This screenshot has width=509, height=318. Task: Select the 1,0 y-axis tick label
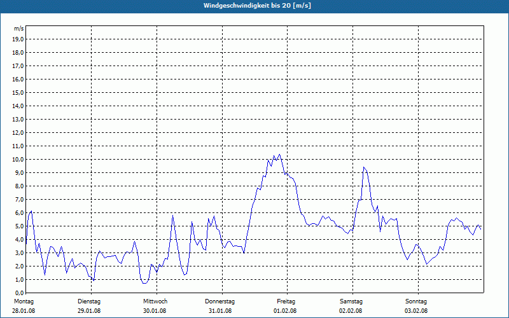click(20, 280)
